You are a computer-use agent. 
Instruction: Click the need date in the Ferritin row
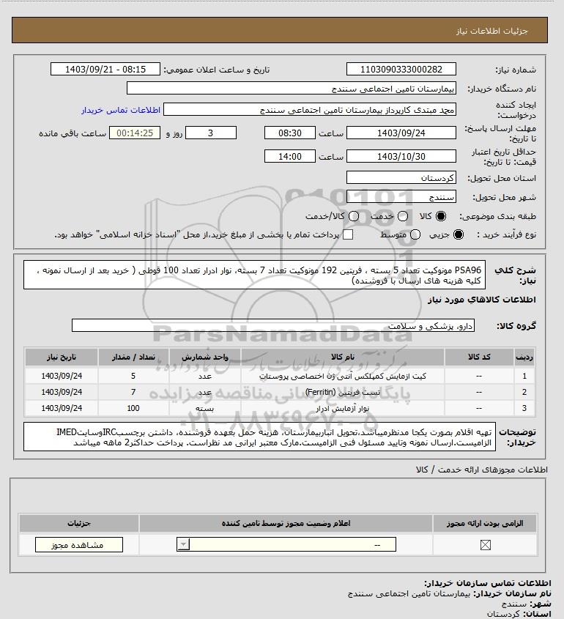(x=62, y=392)
